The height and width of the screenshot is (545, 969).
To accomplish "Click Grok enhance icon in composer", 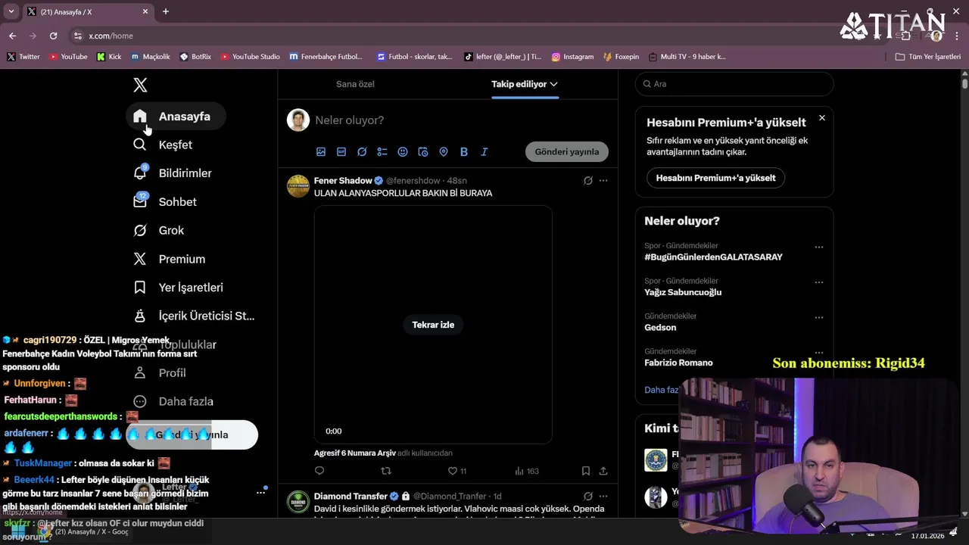I will (x=362, y=151).
